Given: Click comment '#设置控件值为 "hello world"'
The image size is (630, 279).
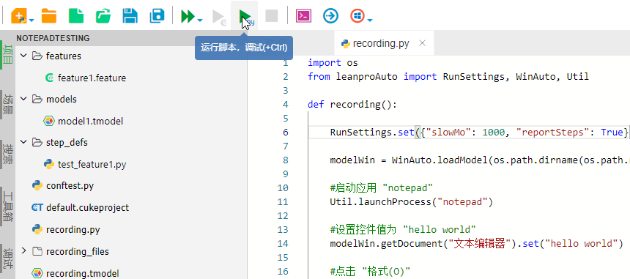Looking at the screenshot, I should pyautogui.click(x=403, y=230).
